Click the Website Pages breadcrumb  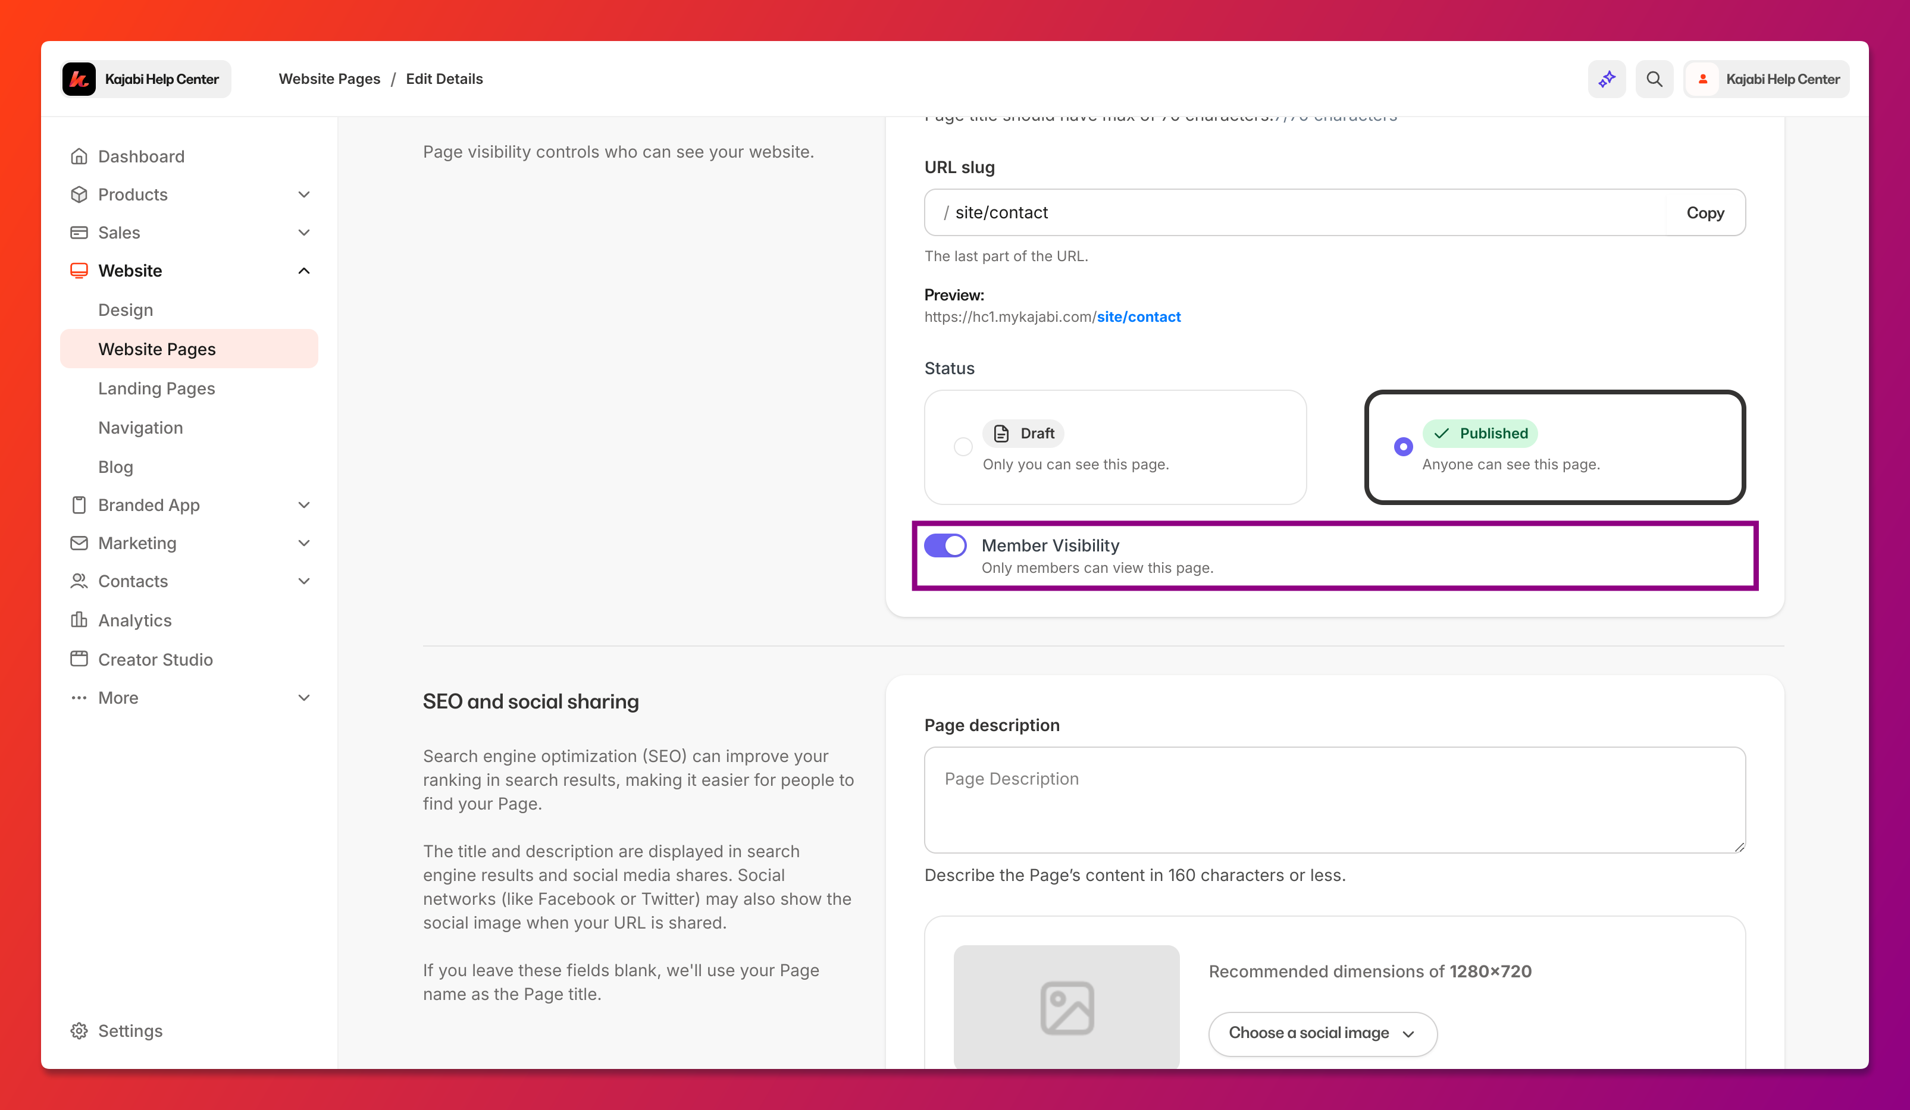(329, 79)
